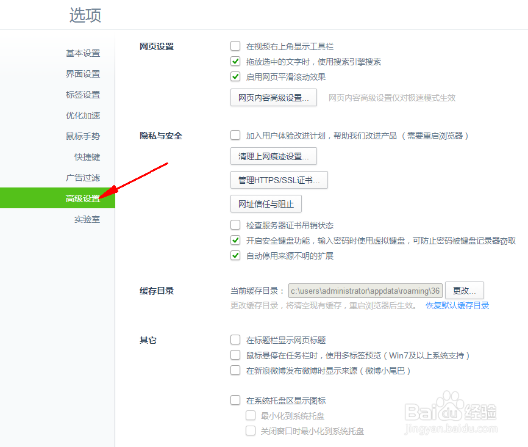Click the 缓存目录 section heading
Image resolution: width=528 pixels, height=447 pixels.
click(x=157, y=291)
